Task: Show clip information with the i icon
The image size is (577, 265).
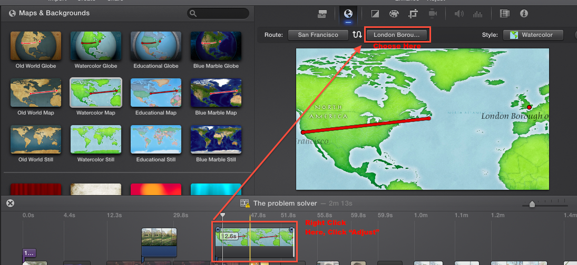Action: point(524,14)
